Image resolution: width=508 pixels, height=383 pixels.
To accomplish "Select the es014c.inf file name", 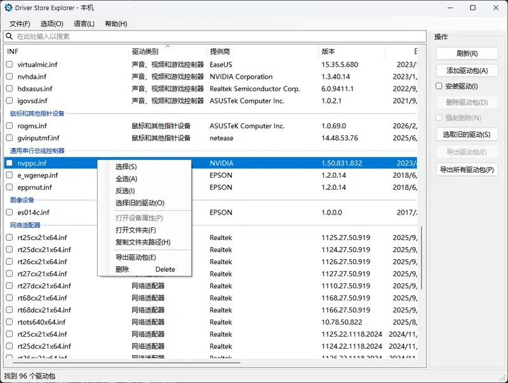I will [x=34, y=212].
